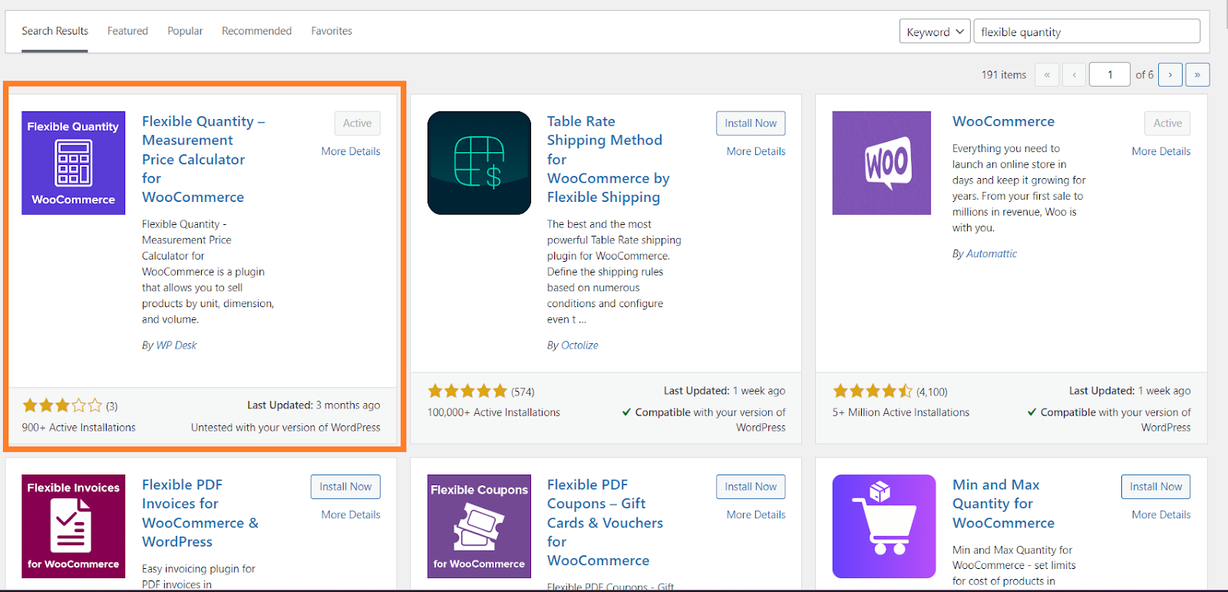Open More Details for Flexible PDF Invoices

351,514
